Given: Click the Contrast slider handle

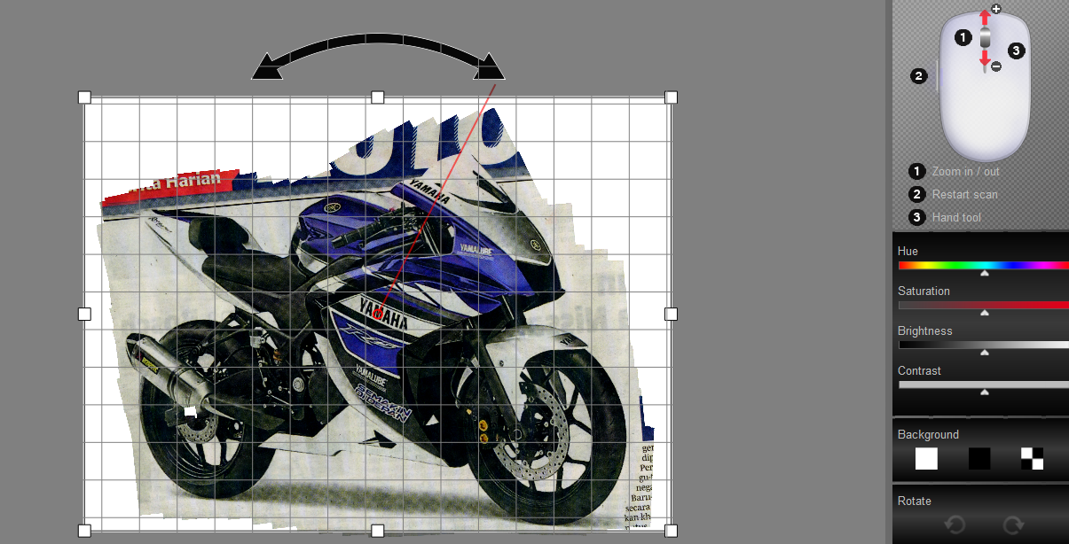Looking at the screenshot, I should (x=984, y=392).
